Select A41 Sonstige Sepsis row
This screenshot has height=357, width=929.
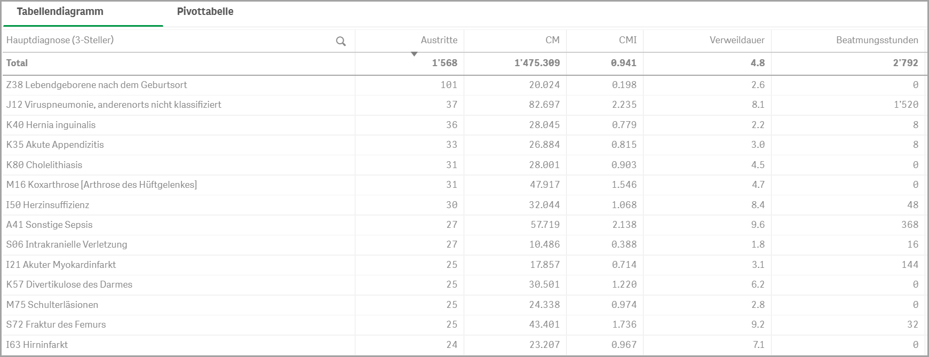point(49,225)
